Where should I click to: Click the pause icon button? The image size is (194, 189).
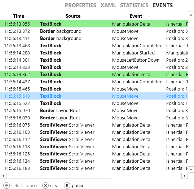(x=67, y=185)
